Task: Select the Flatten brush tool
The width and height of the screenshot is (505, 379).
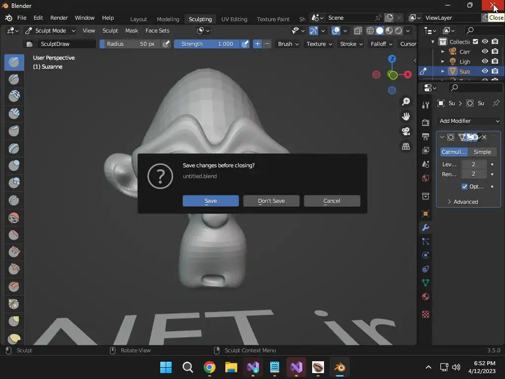Action: [14, 235]
